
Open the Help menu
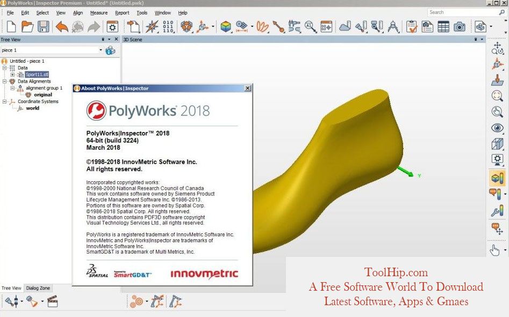click(182, 13)
